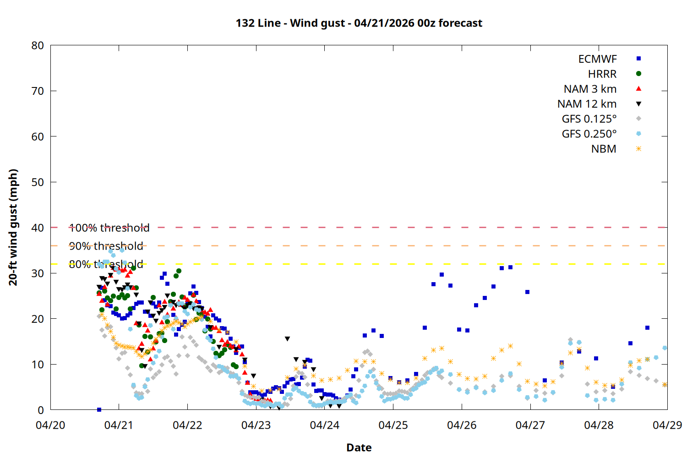Click the 04/29 date tick label
The height and width of the screenshot is (458, 687).
(667, 425)
